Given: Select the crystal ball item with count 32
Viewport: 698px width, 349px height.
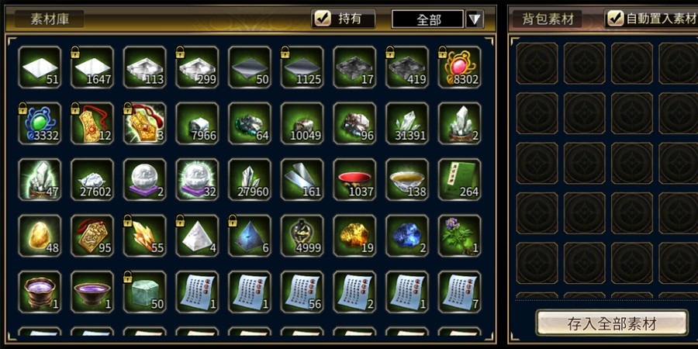Looking at the screenshot, I should pos(197,179).
